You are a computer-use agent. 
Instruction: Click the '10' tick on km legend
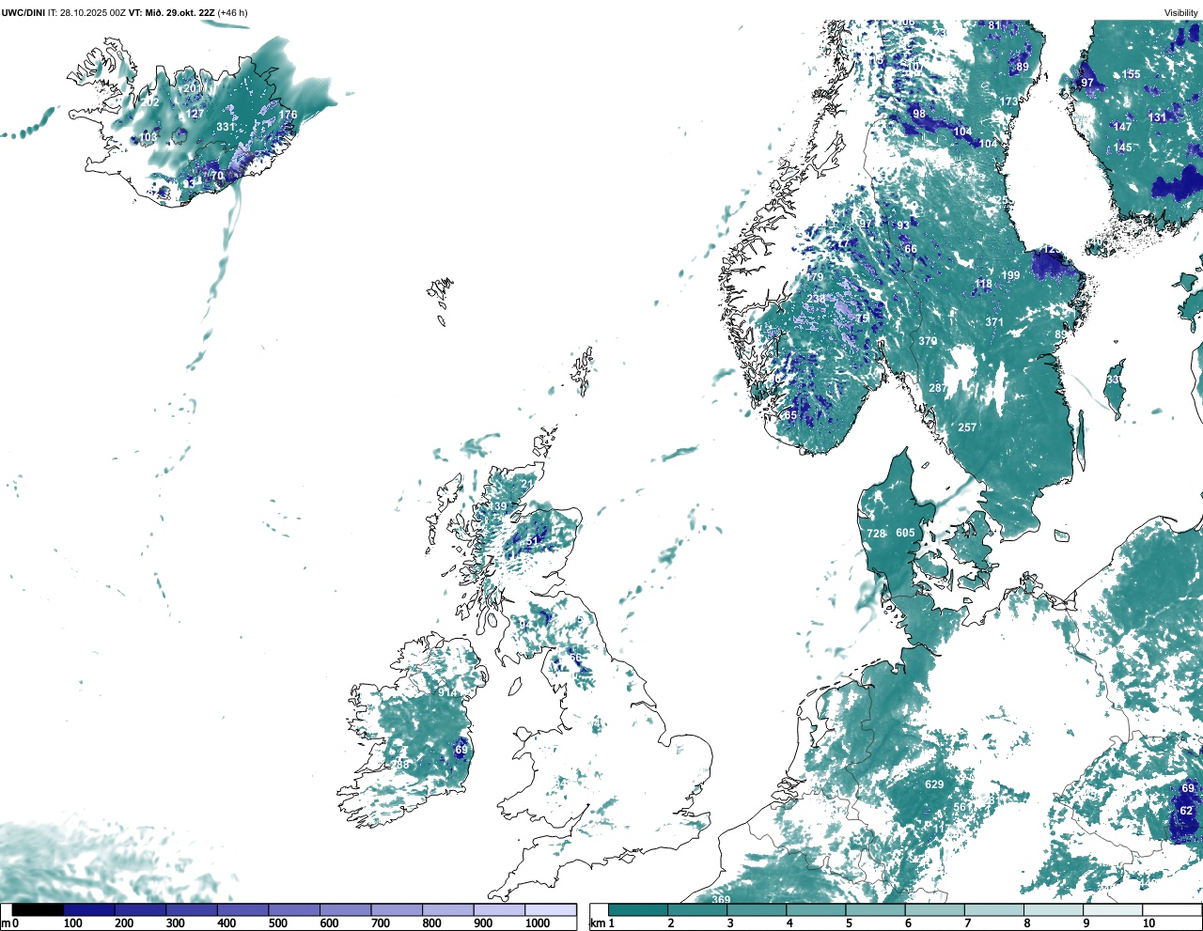click(1148, 923)
